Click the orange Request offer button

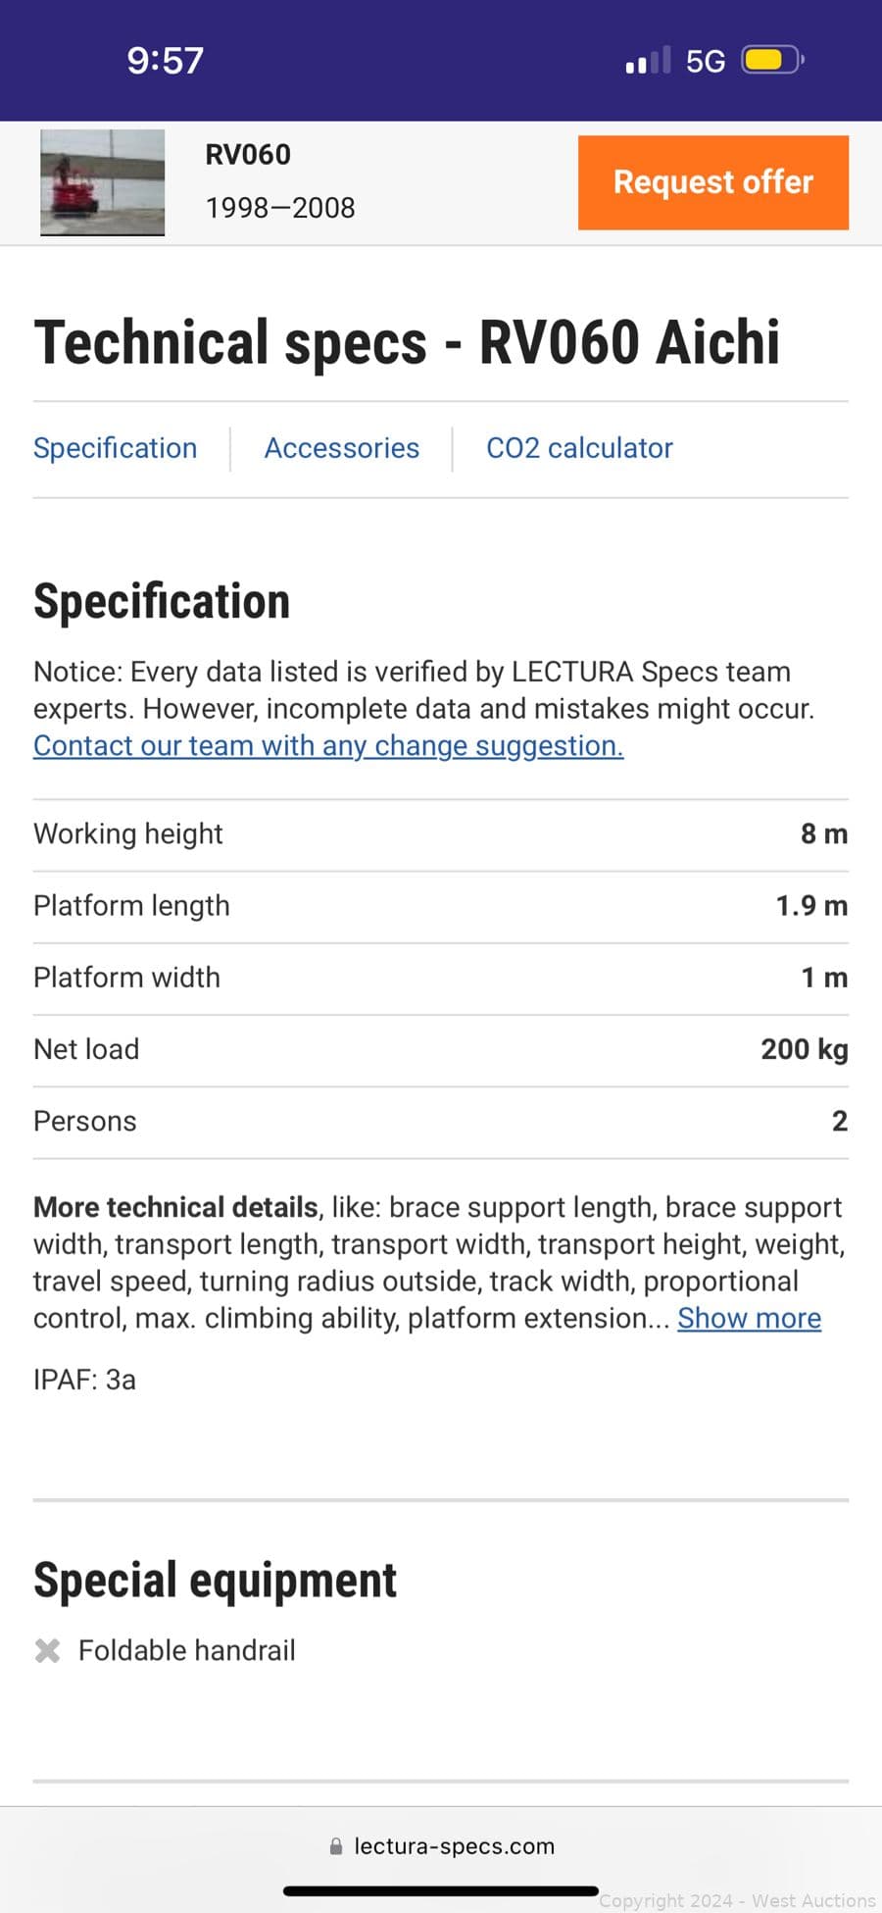pos(712,182)
